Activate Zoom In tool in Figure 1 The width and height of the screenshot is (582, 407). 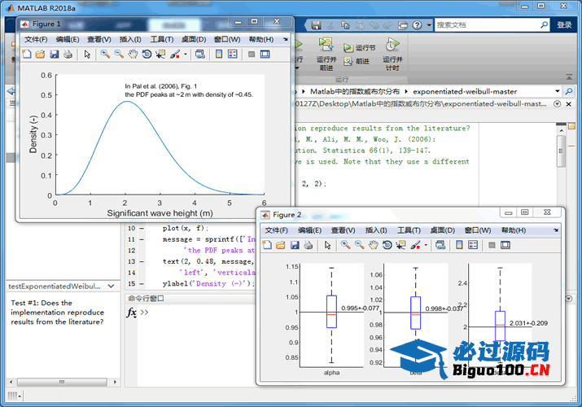pyautogui.click(x=105, y=55)
